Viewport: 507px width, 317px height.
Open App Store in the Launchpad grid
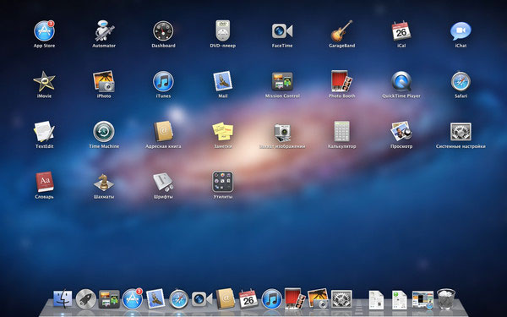pos(44,31)
